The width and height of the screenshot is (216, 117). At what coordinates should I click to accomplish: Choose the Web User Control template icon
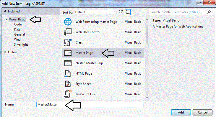[x=68, y=32]
